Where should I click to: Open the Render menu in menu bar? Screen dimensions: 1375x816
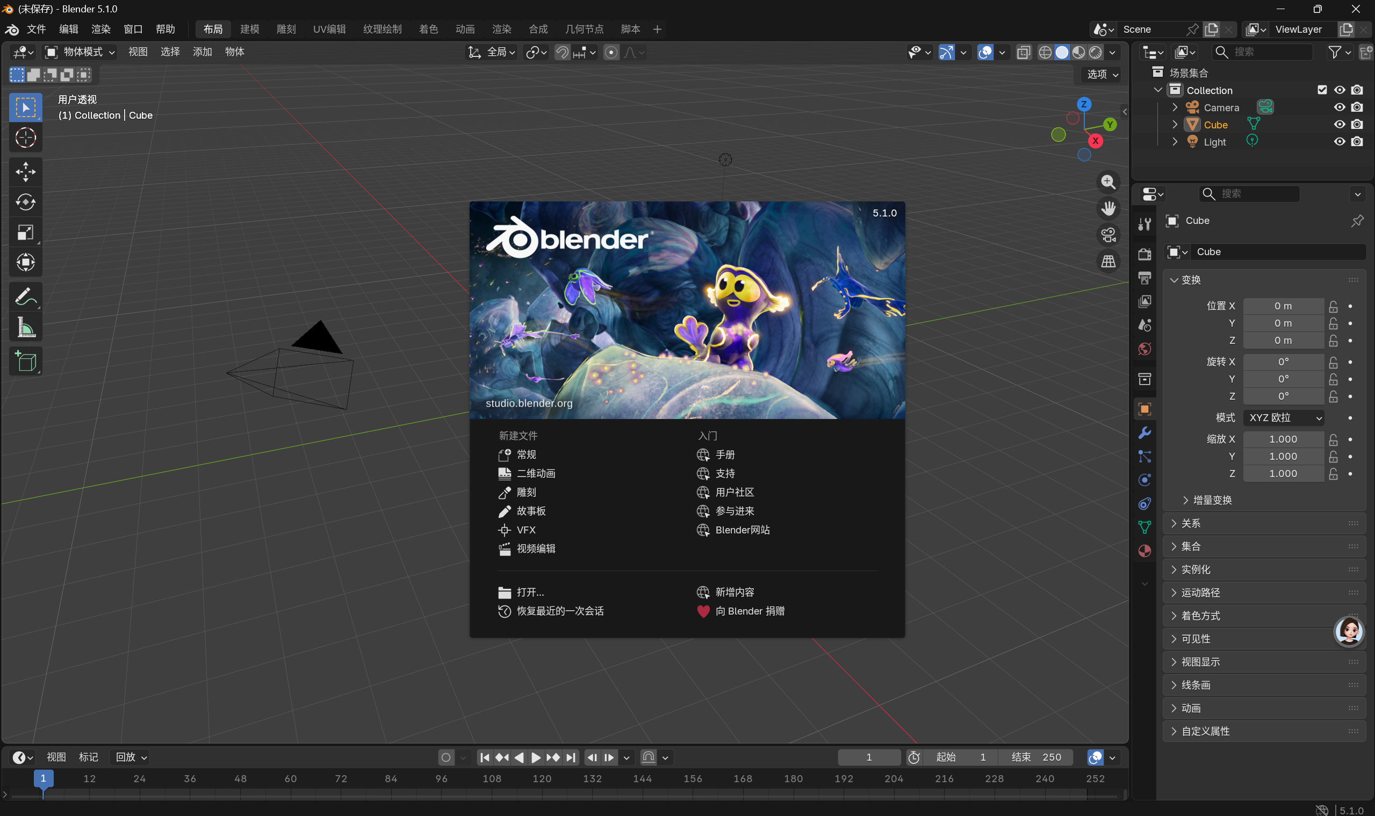(100, 29)
